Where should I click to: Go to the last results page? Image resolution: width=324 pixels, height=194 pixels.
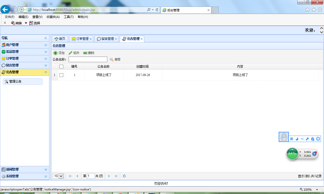click(116, 176)
